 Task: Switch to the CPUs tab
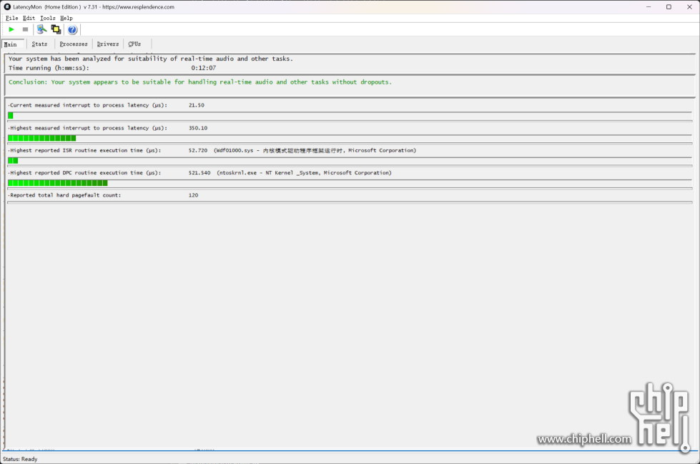[x=134, y=44]
